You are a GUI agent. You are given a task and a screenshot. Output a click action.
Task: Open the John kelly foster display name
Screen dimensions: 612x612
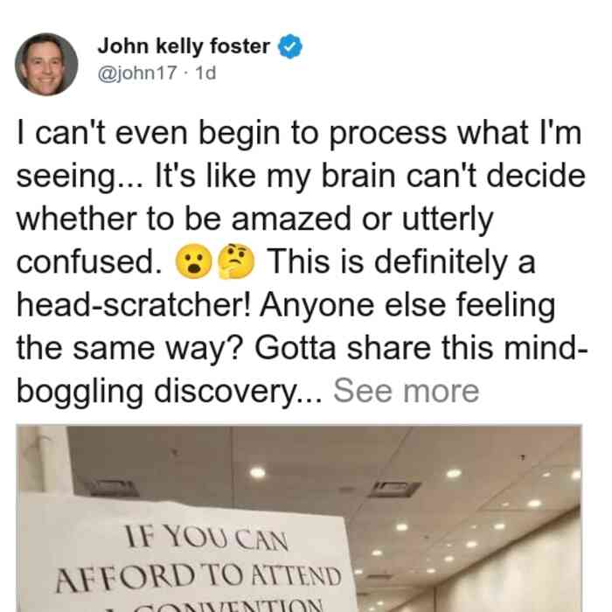(184, 46)
